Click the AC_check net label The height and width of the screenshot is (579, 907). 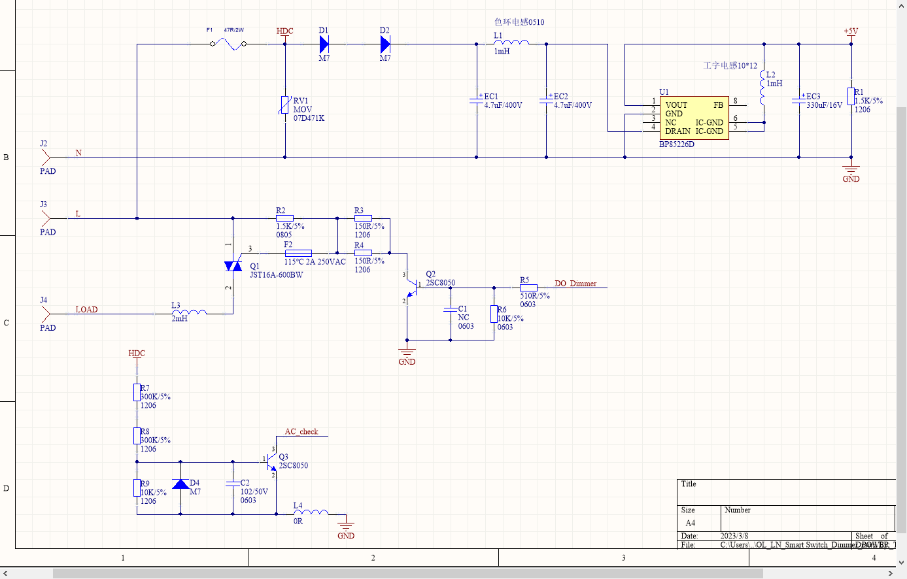click(x=301, y=431)
